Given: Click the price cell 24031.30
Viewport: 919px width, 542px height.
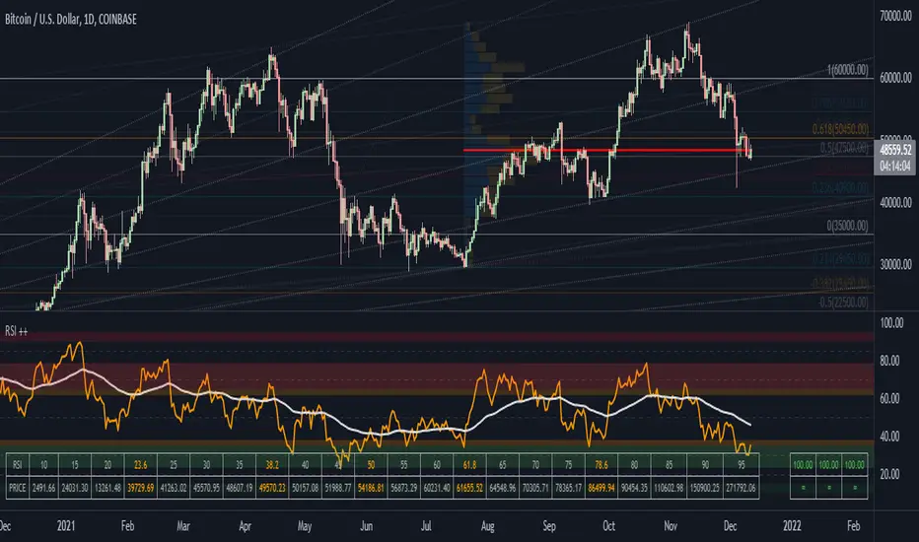Looking at the screenshot, I should point(74,488).
